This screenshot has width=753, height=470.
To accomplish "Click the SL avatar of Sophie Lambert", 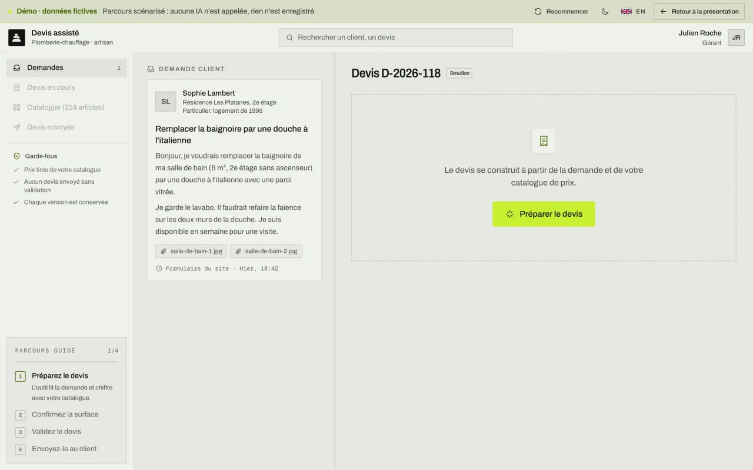I will [166, 102].
